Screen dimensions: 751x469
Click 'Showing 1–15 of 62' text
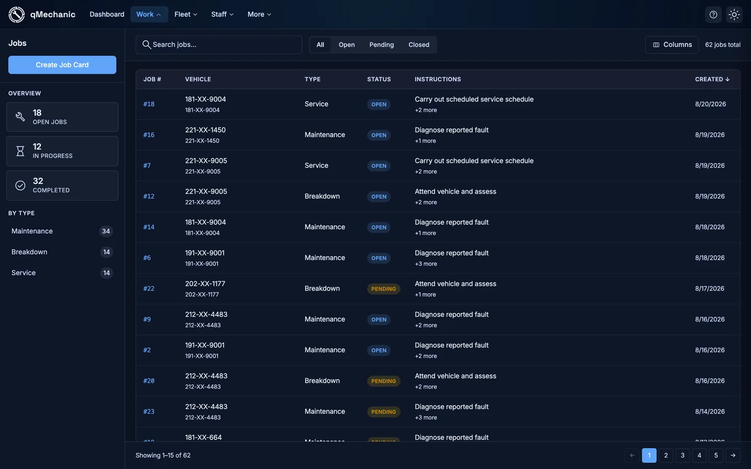pos(163,455)
